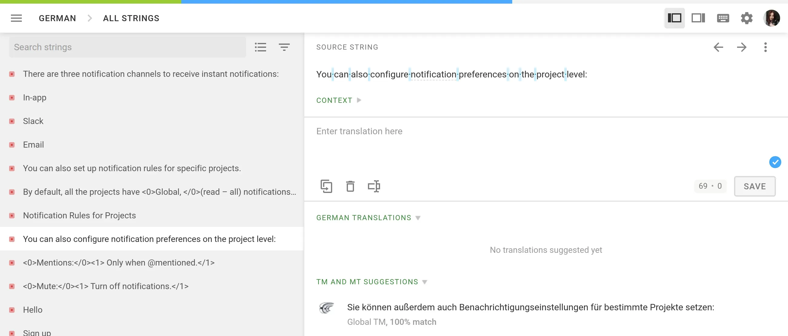Click the German breadcrumb link
Viewport: 788px width, 336px height.
click(57, 18)
